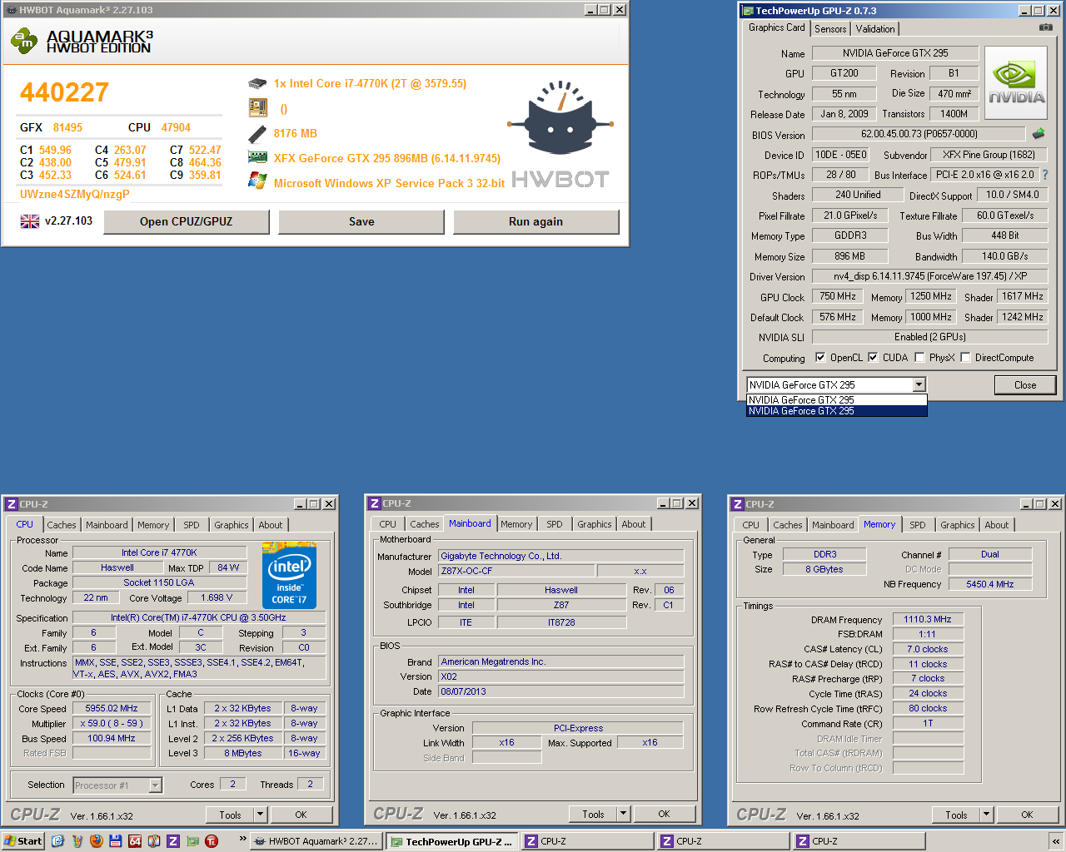Open the red 64 quick launch icon
The width and height of the screenshot is (1066, 852).
tap(135, 841)
